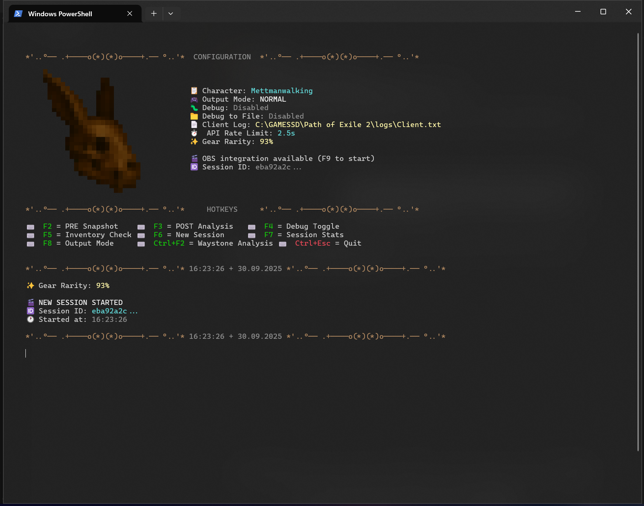Click the keyboard icon beside Ctrl+Esc hotkey

[283, 244]
